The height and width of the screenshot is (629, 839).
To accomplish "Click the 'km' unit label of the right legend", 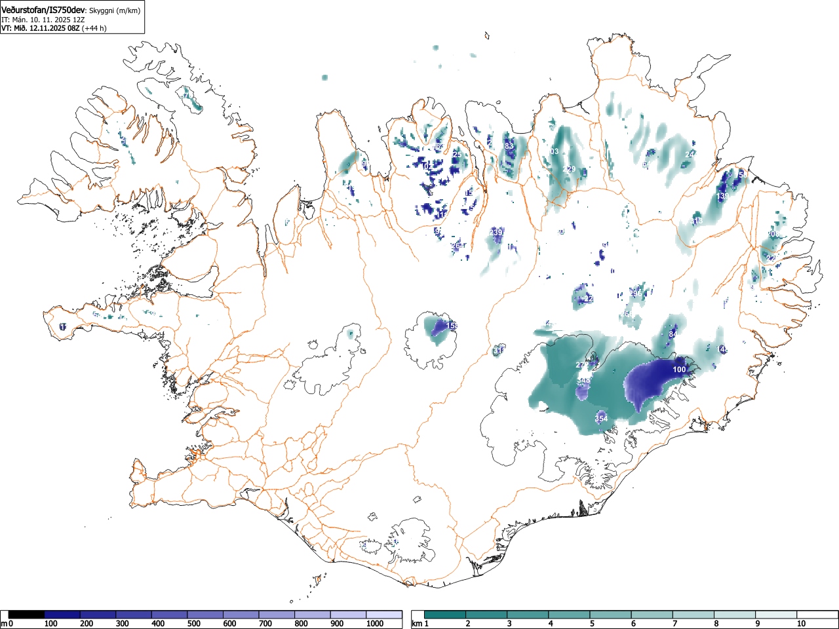I will coord(416,624).
